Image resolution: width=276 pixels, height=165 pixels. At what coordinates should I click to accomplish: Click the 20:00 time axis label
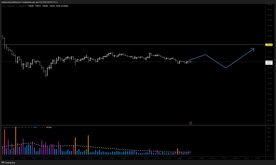[45, 158]
